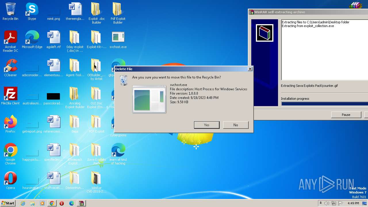
Task: Confirm deletion with the Yes button
Action: (207, 125)
